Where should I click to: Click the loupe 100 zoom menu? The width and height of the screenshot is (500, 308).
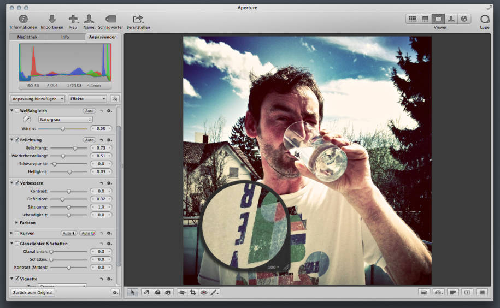[x=273, y=267]
